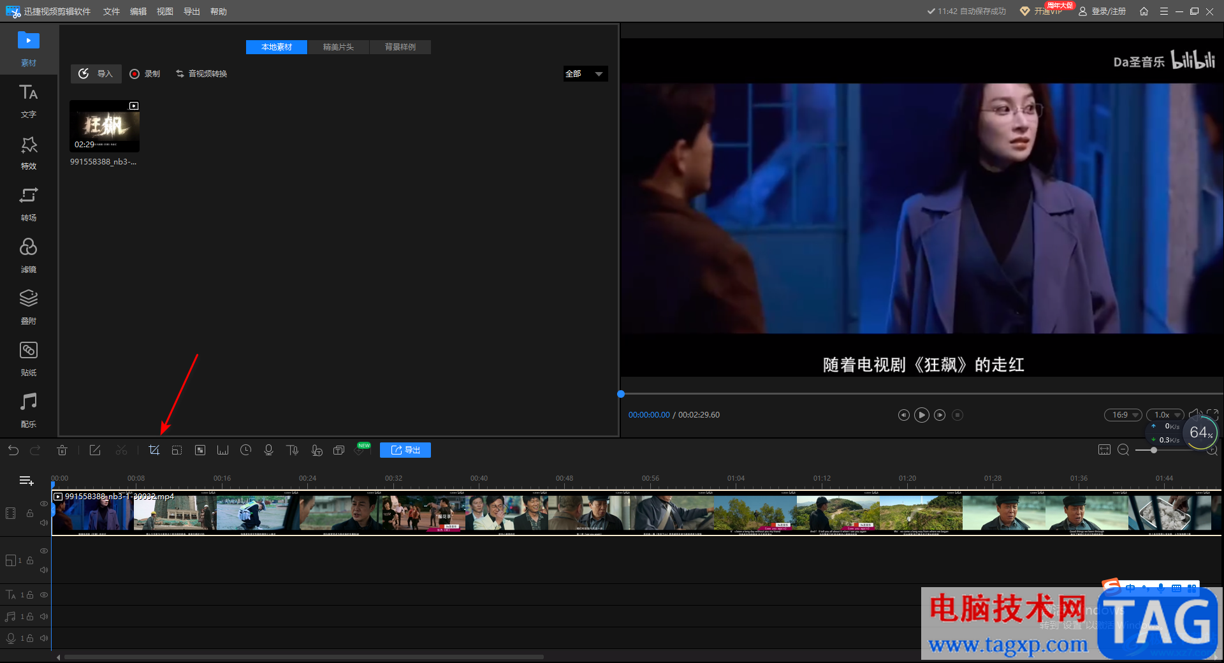The image size is (1224, 663).
Task: Open the 素材 media sidebar panel
Action: click(x=29, y=49)
